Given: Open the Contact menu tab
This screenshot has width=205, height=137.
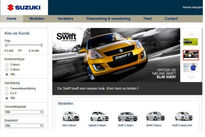Looking at the screenshot, I should click(171, 19).
